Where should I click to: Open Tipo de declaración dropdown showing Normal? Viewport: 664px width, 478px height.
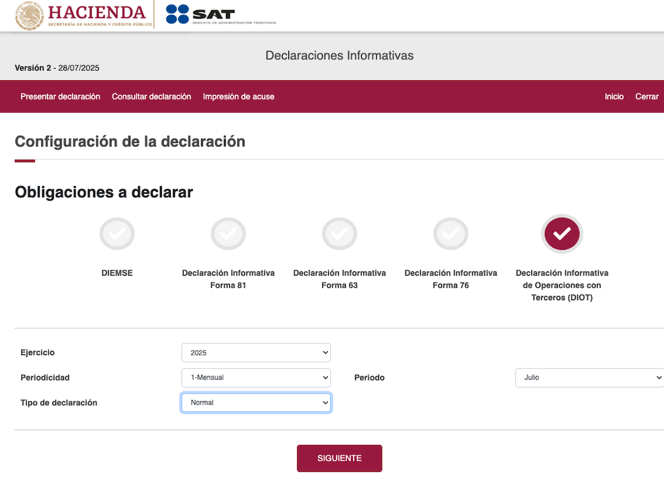click(x=256, y=403)
